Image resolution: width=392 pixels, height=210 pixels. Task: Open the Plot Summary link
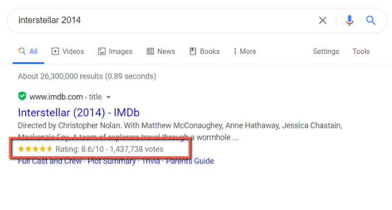[x=111, y=161]
